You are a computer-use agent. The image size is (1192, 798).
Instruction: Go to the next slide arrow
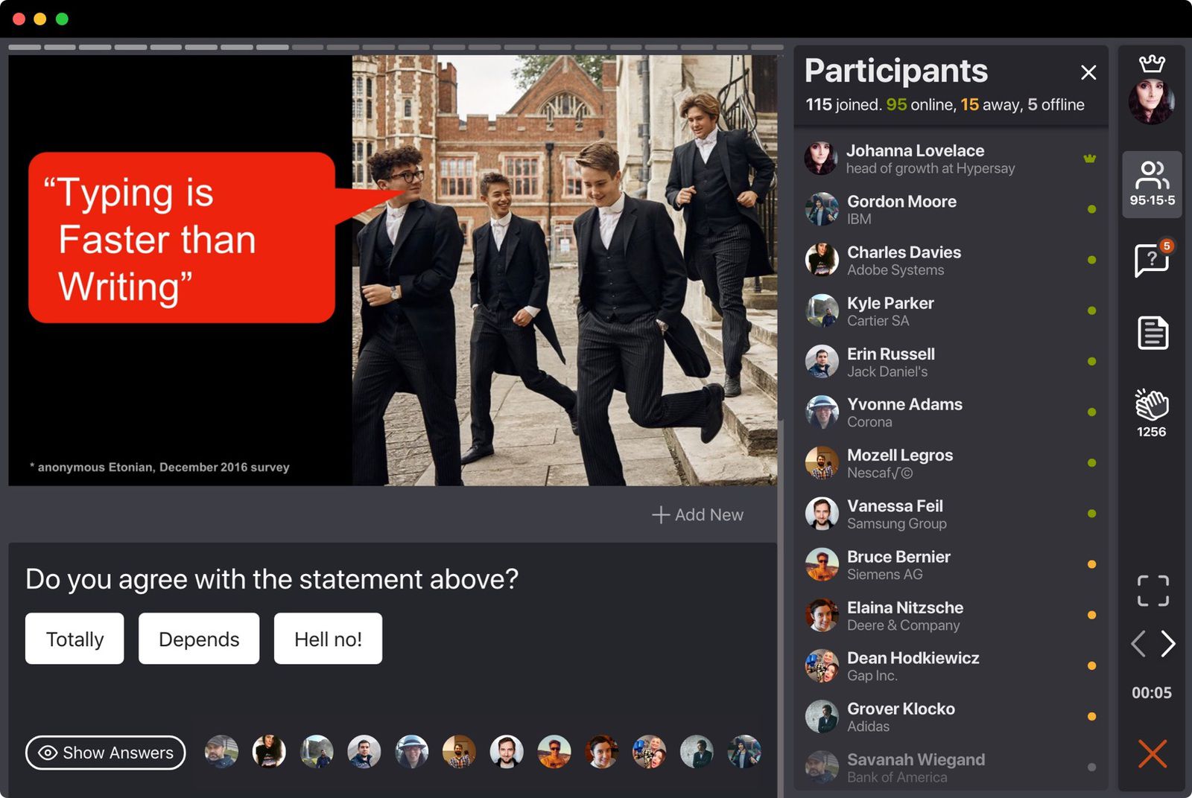(x=1168, y=644)
